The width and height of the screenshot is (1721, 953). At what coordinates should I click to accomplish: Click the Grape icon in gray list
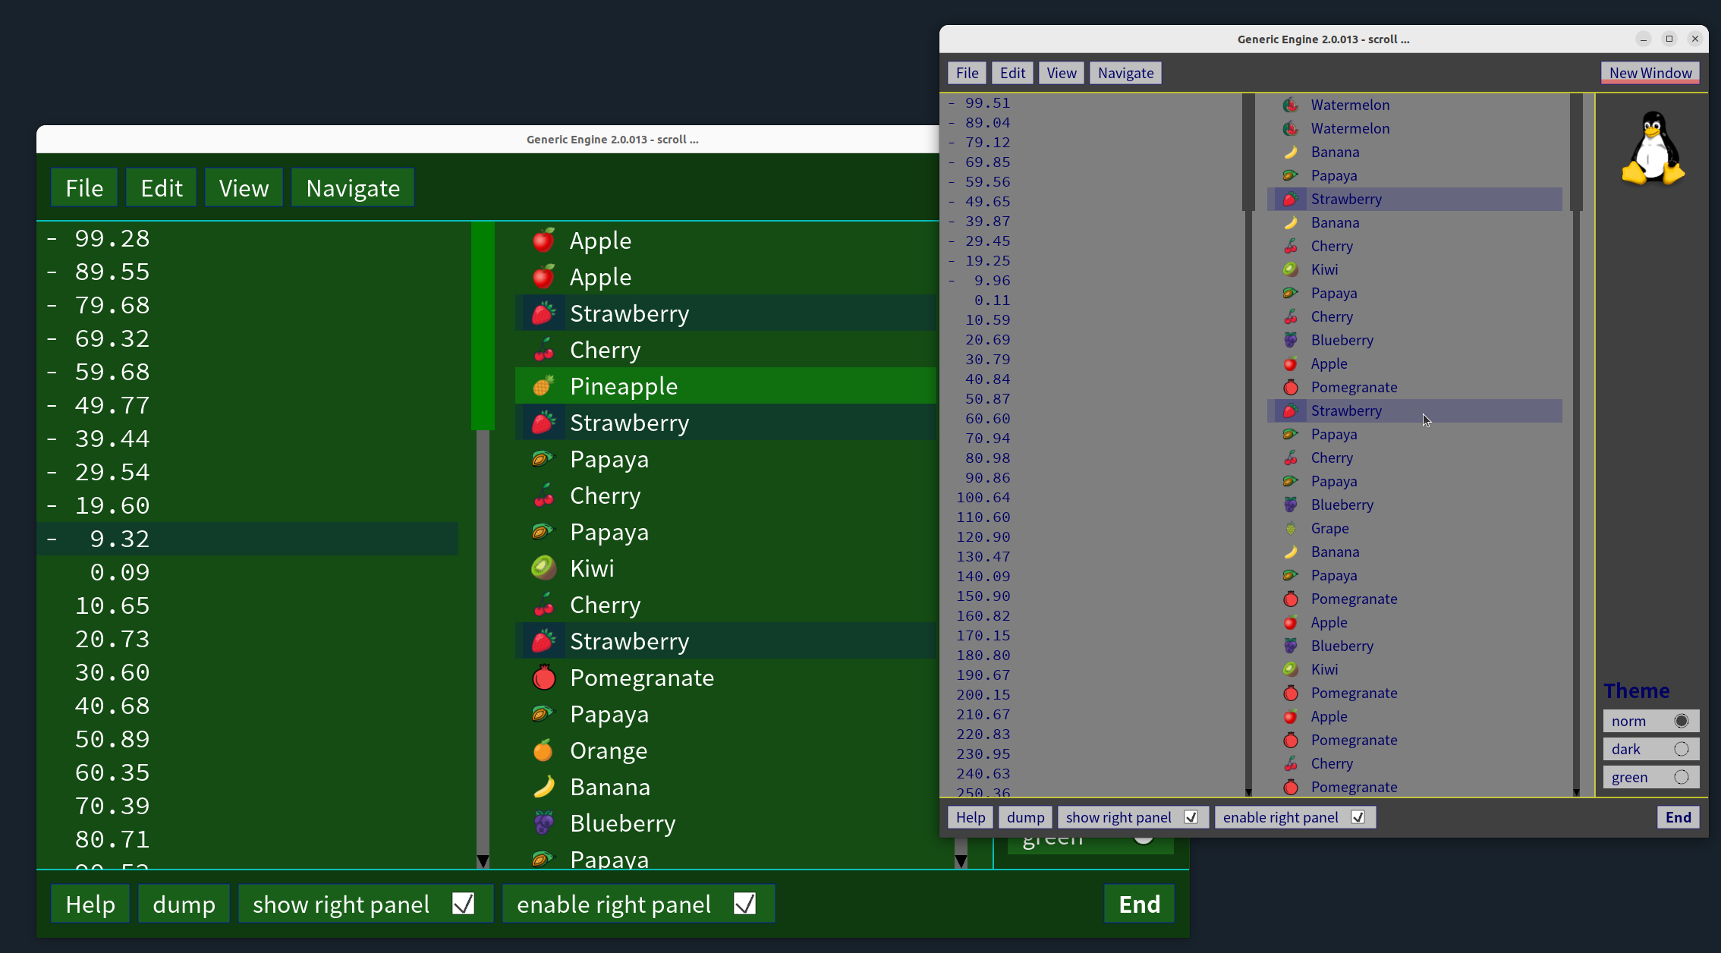[x=1290, y=528]
